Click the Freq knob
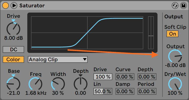 (x=35, y=84)
